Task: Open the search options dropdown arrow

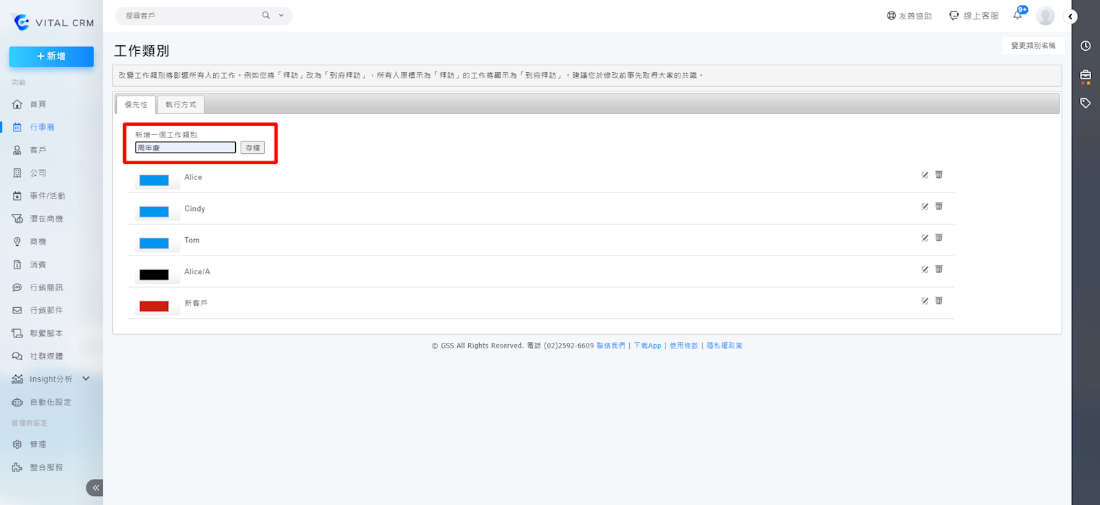Action: (281, 15)
